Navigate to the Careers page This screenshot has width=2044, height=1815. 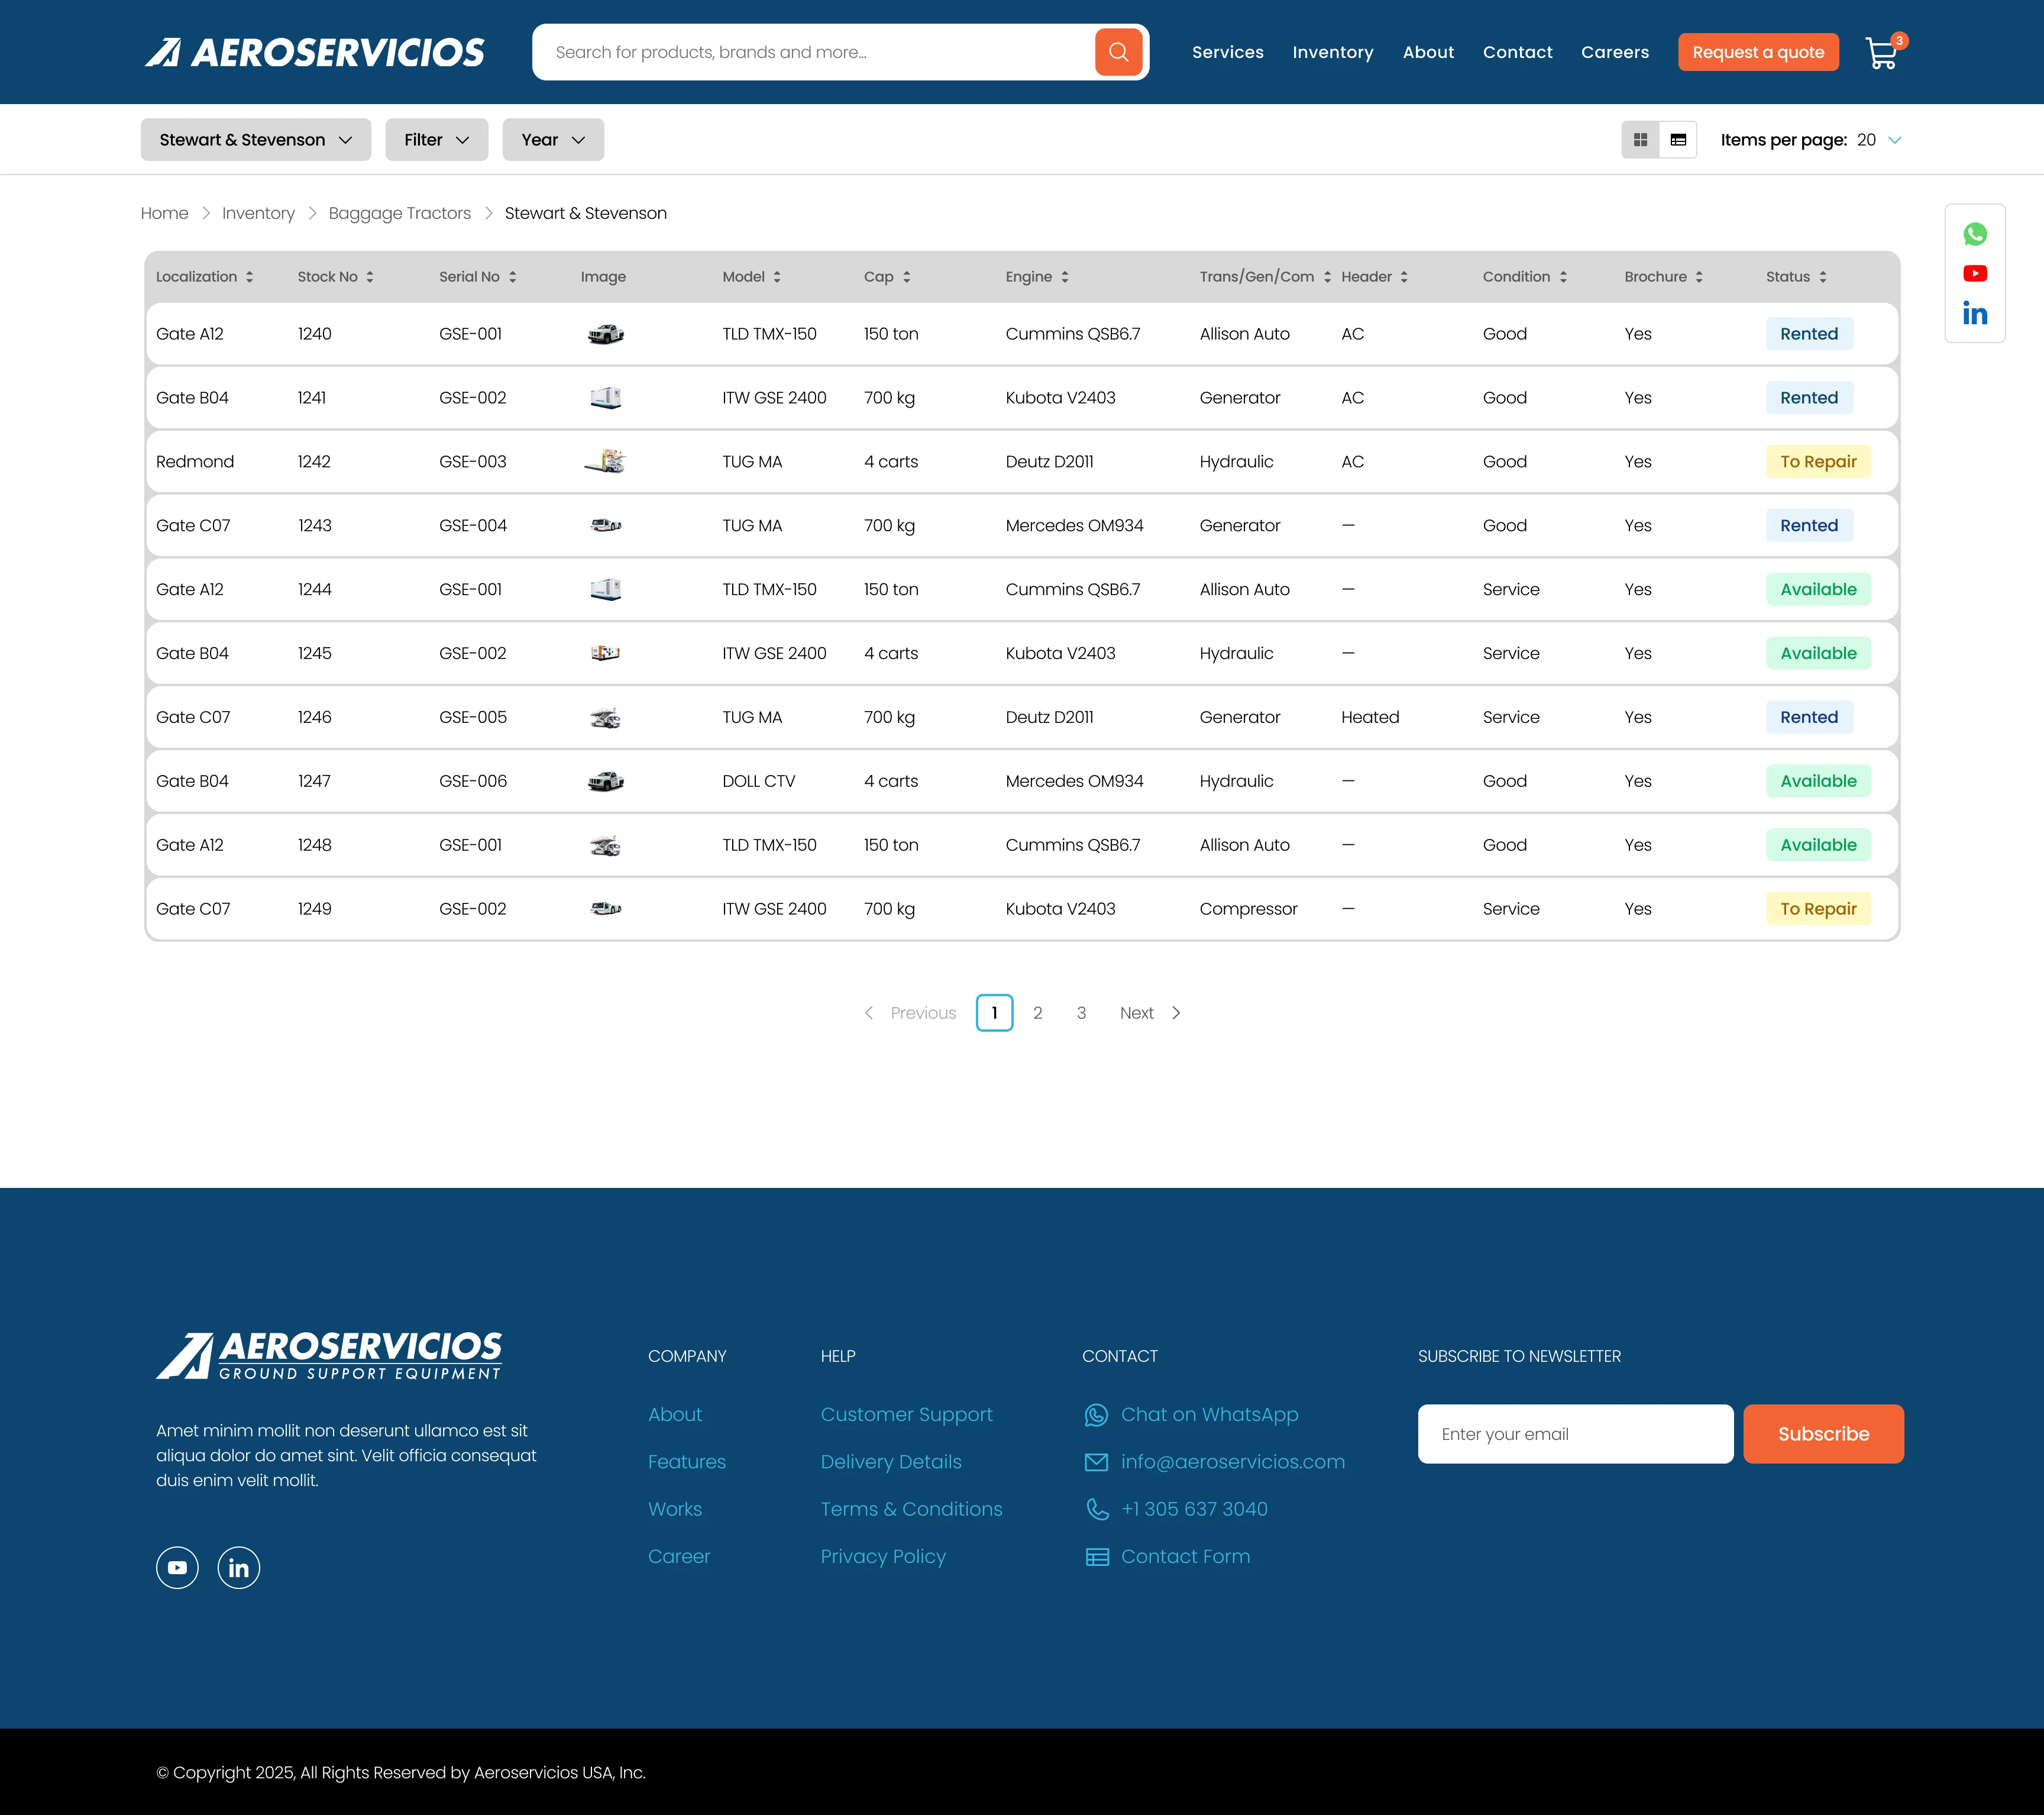click(x=1614, y=52)
